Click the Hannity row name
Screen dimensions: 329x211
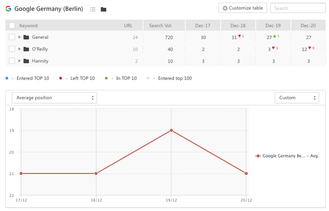click(40, 61)
